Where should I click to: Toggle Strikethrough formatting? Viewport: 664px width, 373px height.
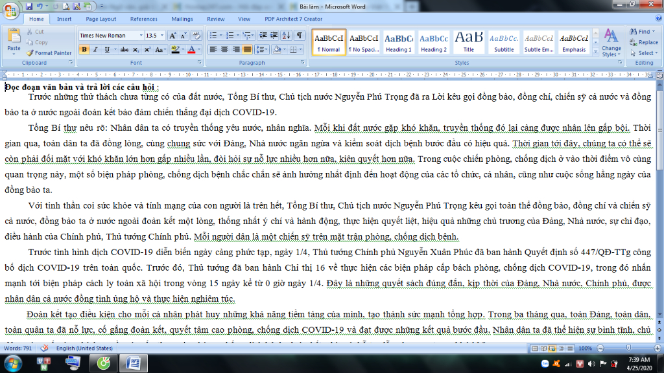(124, 50)
